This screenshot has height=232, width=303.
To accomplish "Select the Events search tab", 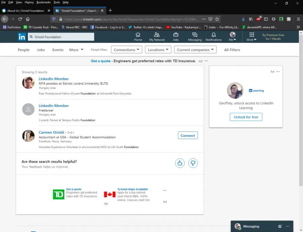I will pyautogui.click(x=58, y=50).
